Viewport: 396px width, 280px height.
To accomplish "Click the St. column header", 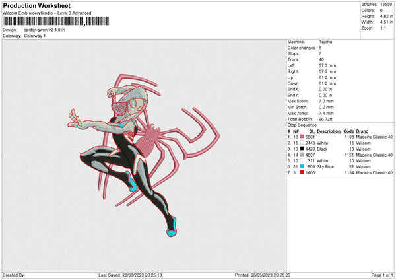I will point(312,131).
